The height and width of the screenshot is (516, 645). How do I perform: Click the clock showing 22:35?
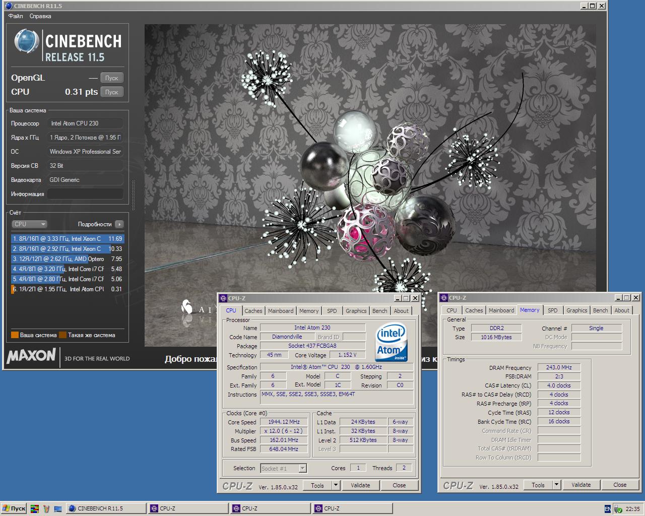click(632, 509)
